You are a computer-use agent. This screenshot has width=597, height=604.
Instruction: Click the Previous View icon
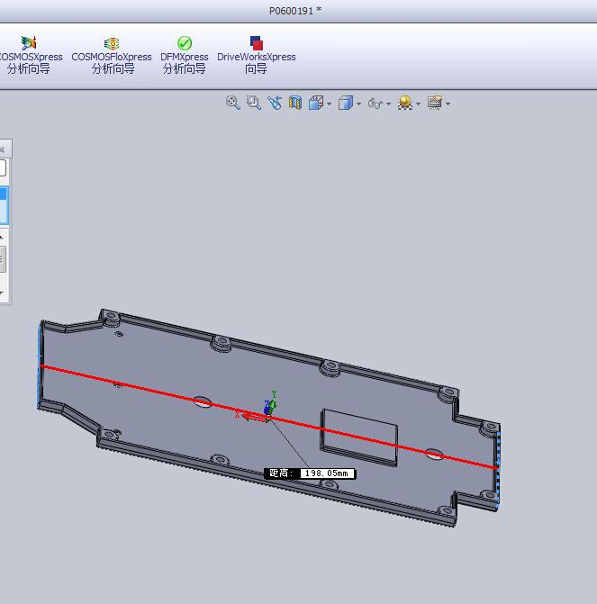[275, 104]
